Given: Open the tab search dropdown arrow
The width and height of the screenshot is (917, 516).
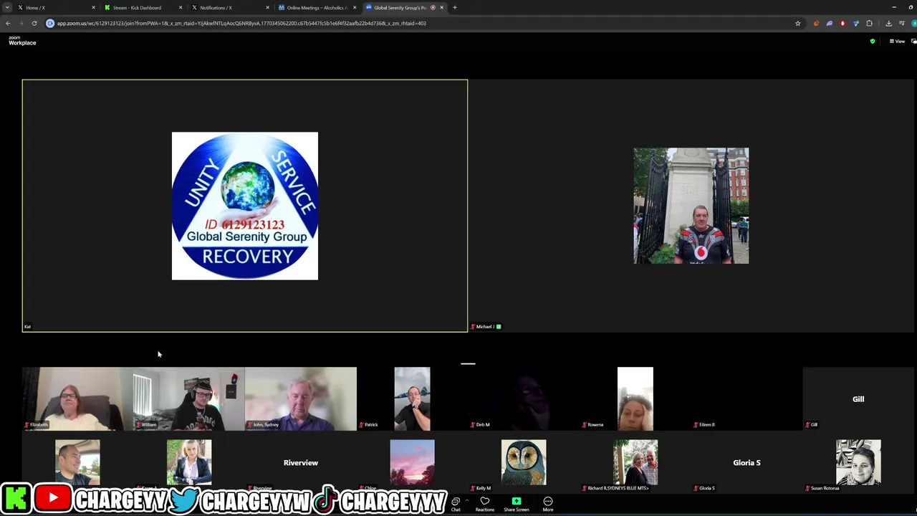Looking at the screenshot, I should point(6,7).
